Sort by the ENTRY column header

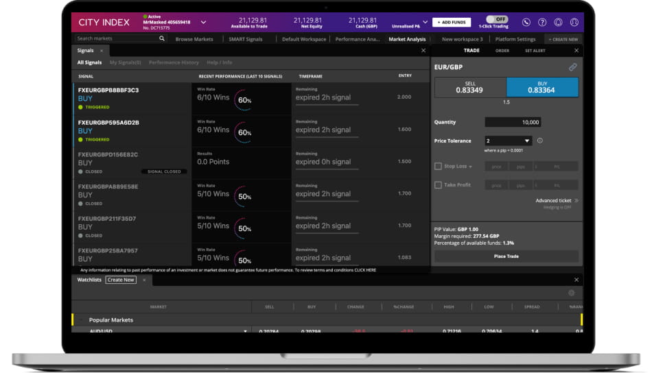(405, 75)
